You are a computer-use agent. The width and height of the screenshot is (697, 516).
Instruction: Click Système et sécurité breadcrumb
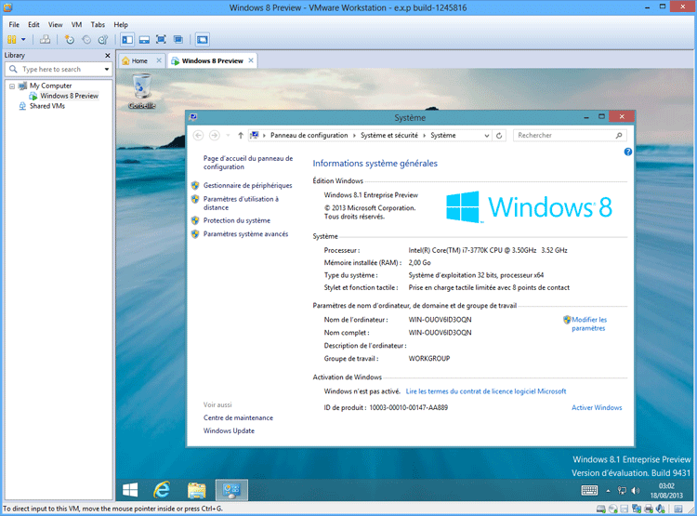click(x=389, y=135)
